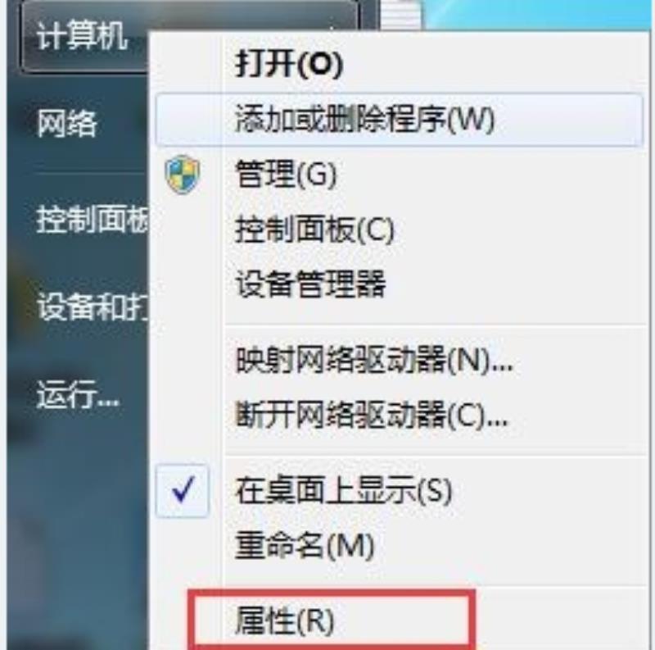The width and height of the screenshot is (655, 650).
Task: Open 网络 in the Start menu
Action: (x=67, y=124)
